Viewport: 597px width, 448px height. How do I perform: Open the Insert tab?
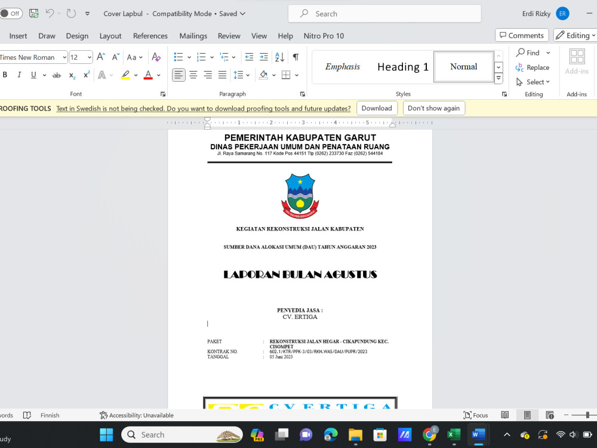tap(18, 36)
